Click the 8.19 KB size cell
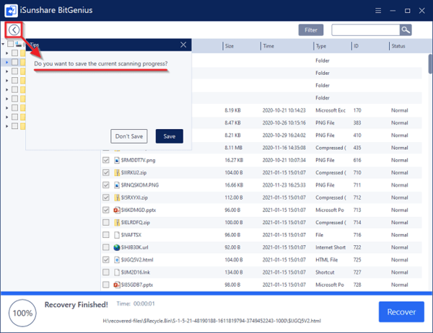433x333 pixels. [232, 110]
